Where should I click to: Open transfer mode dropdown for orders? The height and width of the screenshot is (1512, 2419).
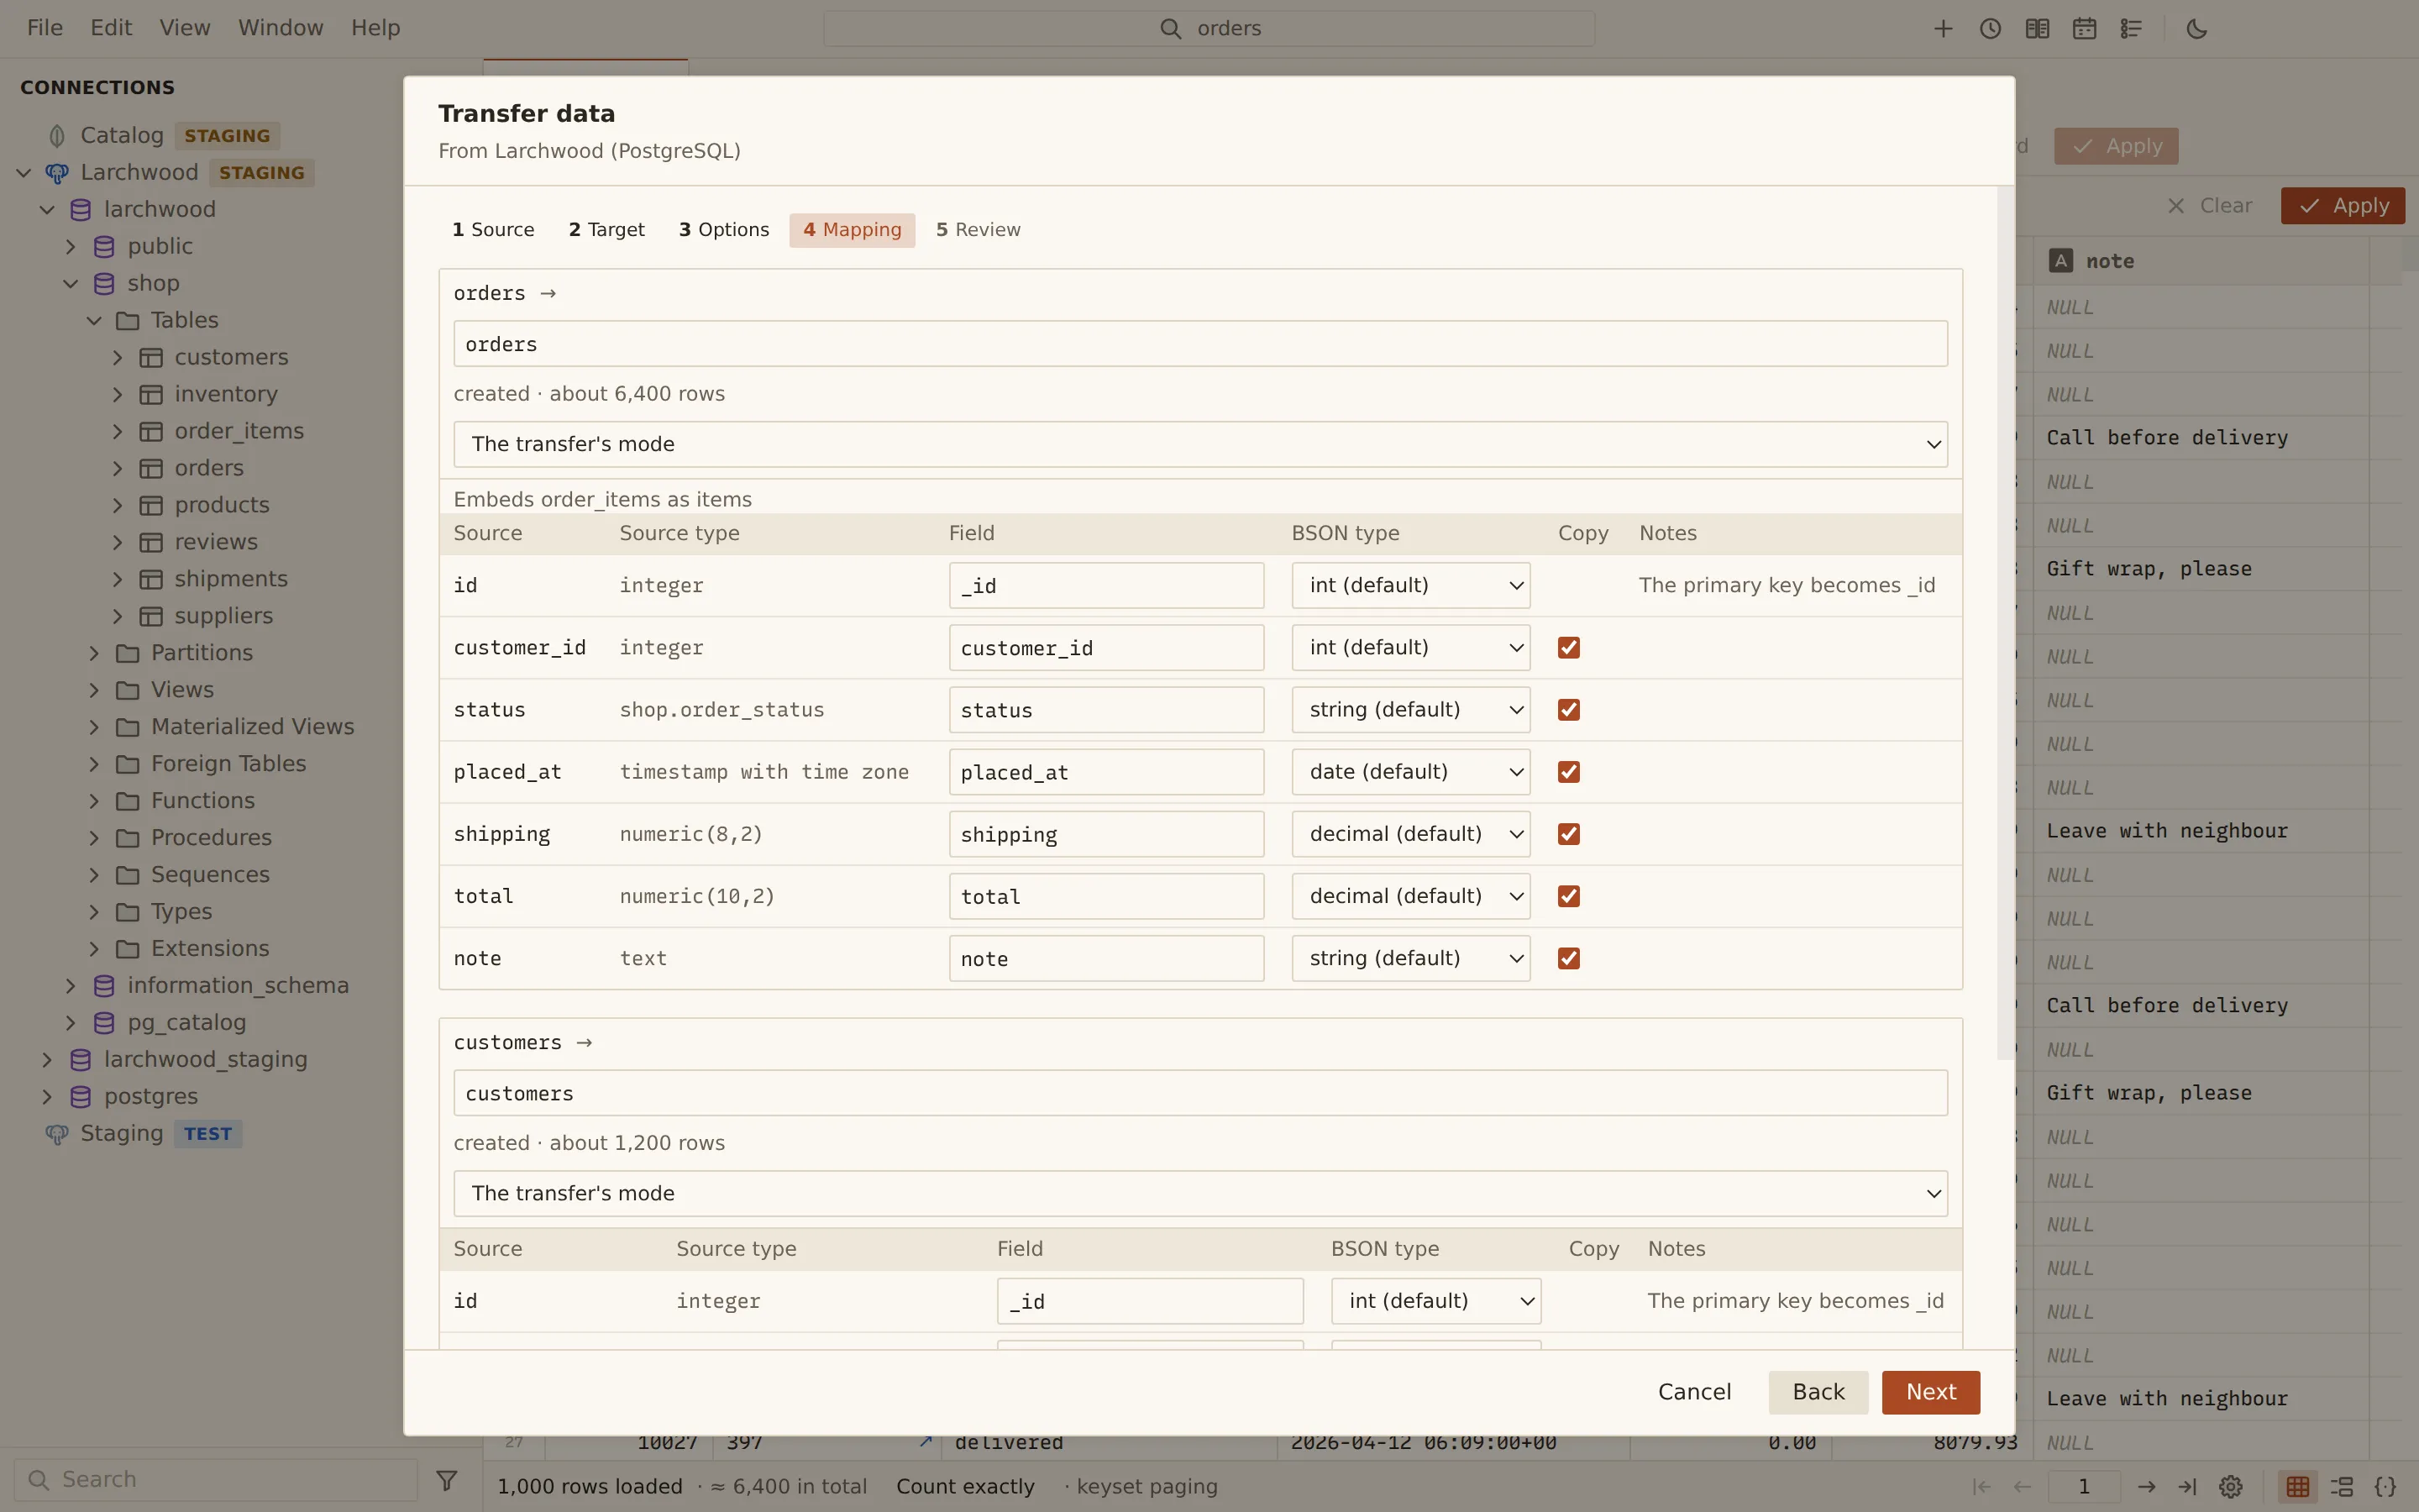click(1199, 444)
